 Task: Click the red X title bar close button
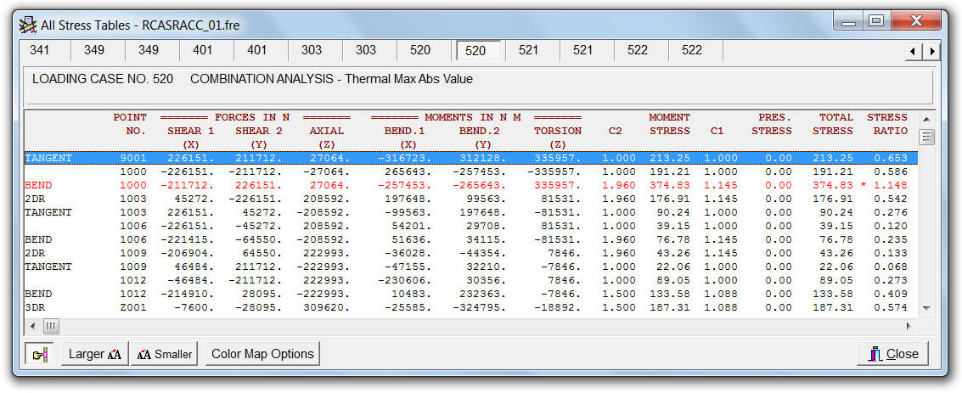tap(916, 21)
